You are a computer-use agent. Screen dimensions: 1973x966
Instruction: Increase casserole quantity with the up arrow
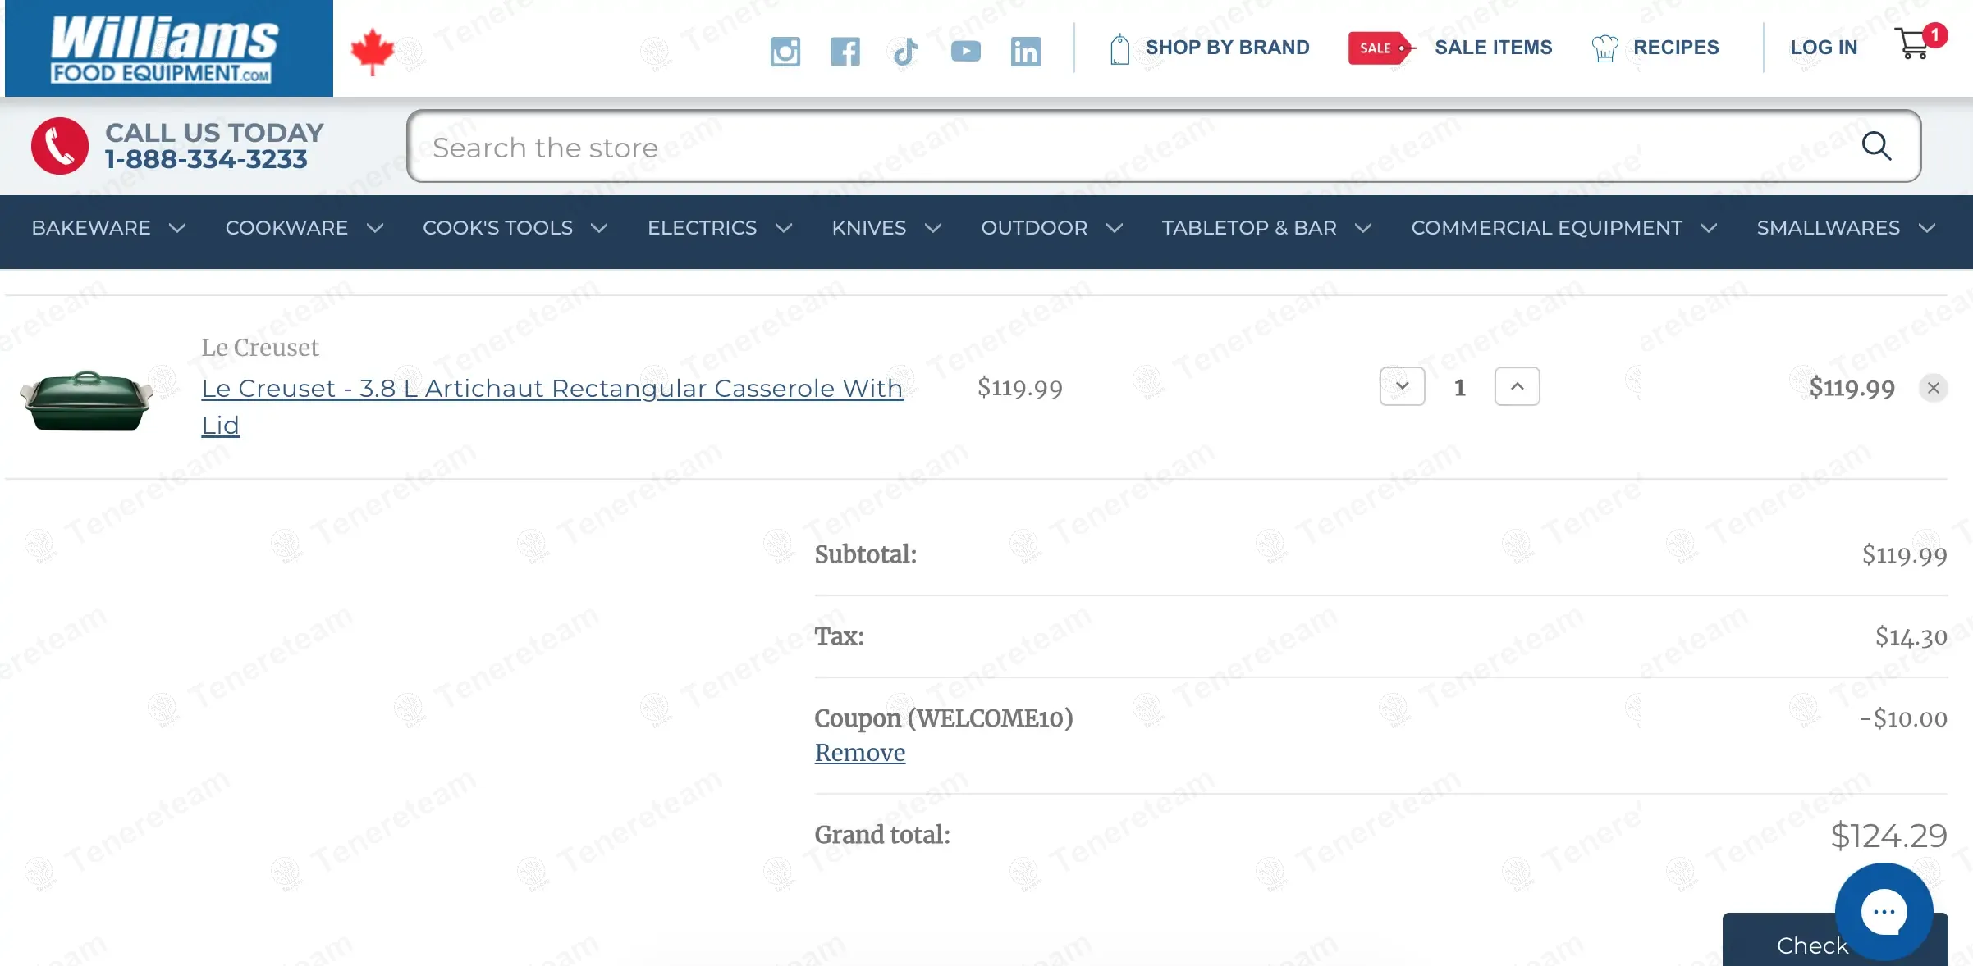click(1517, 386)
